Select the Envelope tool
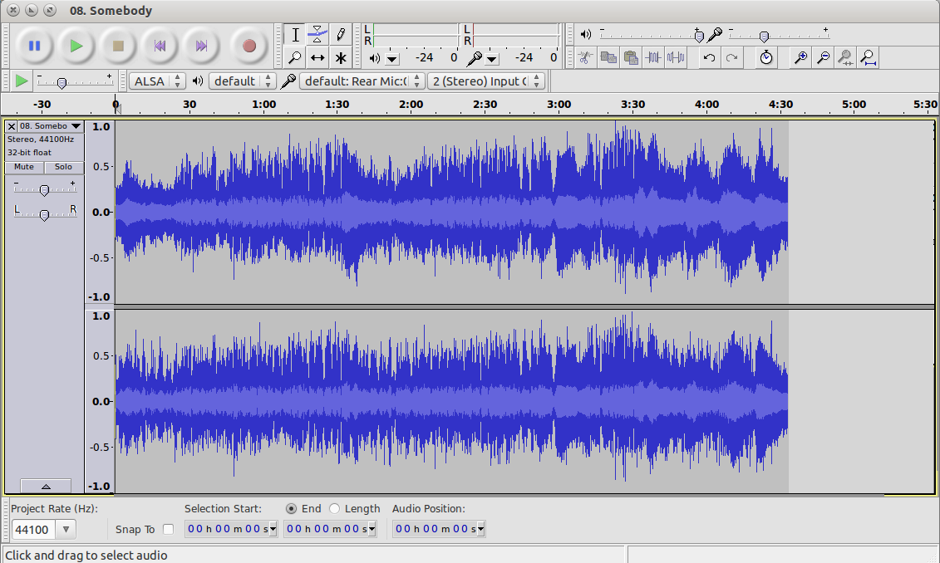Image resolution: width=940 pixels, height=563 pixels. (x=317, y=34)
